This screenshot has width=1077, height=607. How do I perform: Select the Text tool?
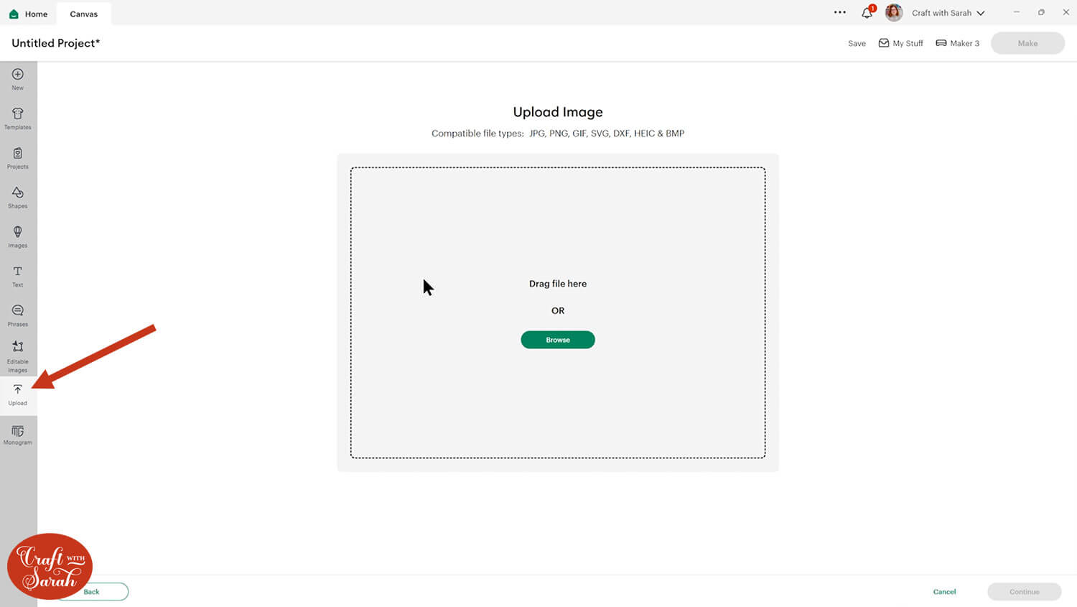[18, 276]
